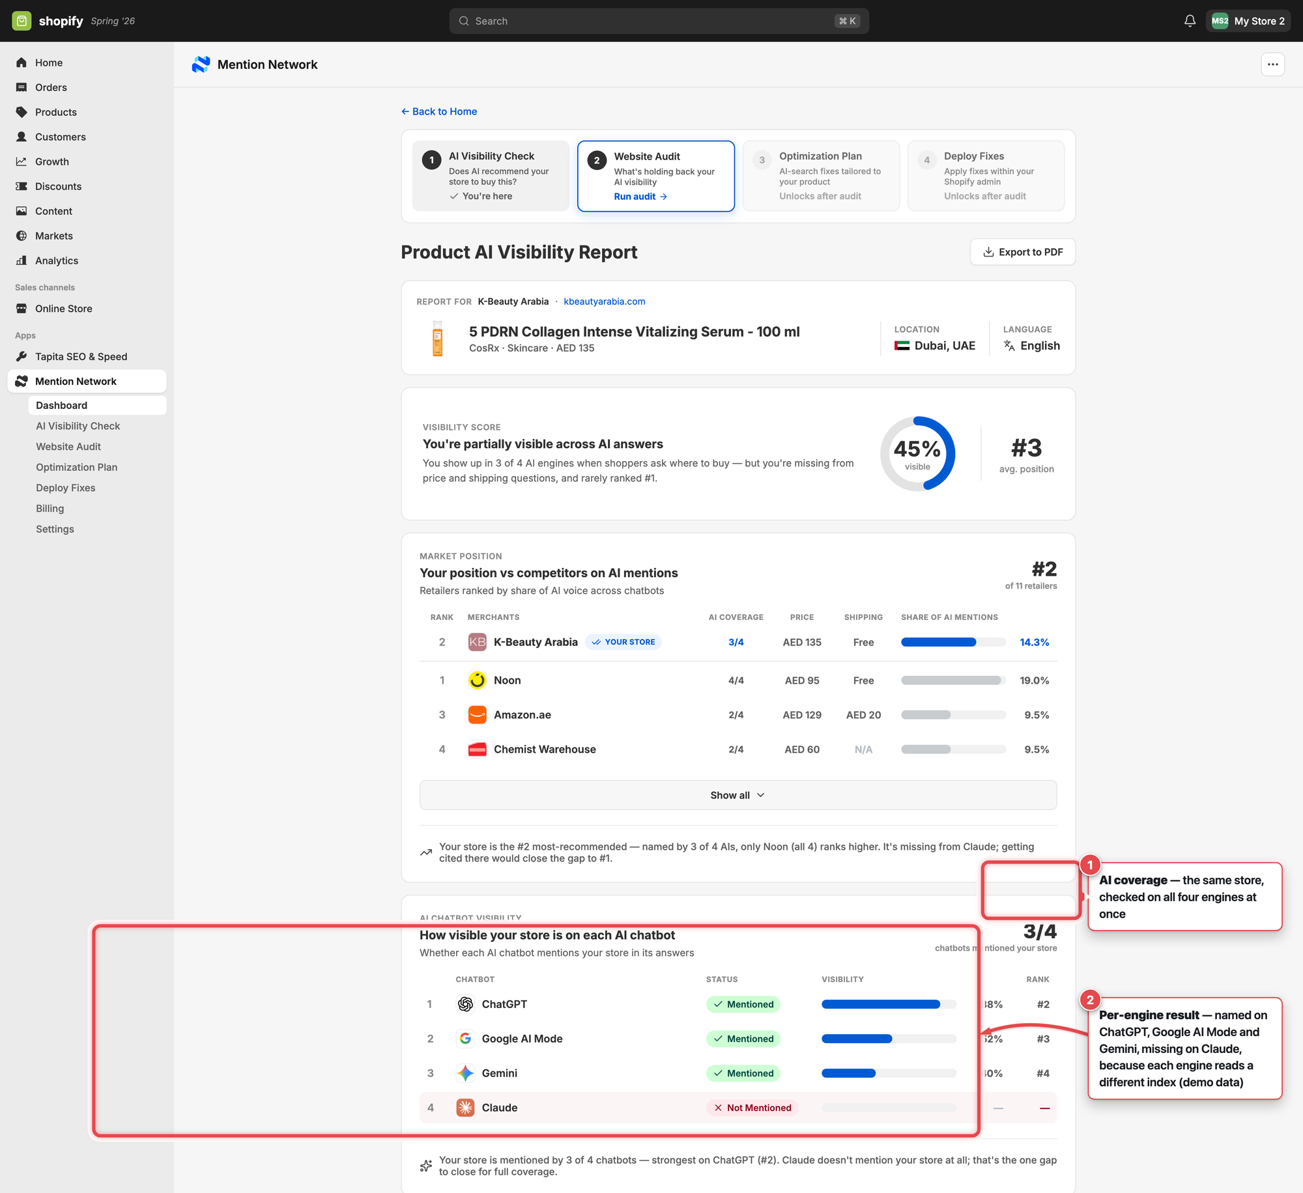Click the Google AI Mode visibility bar
1303x1193 pixels.
(889, 1039)
